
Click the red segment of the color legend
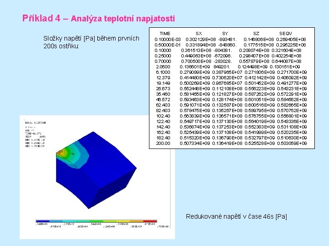click(x=150, y=221)
